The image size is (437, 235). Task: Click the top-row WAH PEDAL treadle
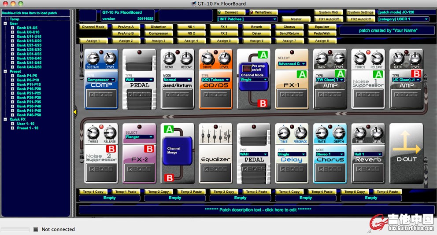click(x=139, y=98)
